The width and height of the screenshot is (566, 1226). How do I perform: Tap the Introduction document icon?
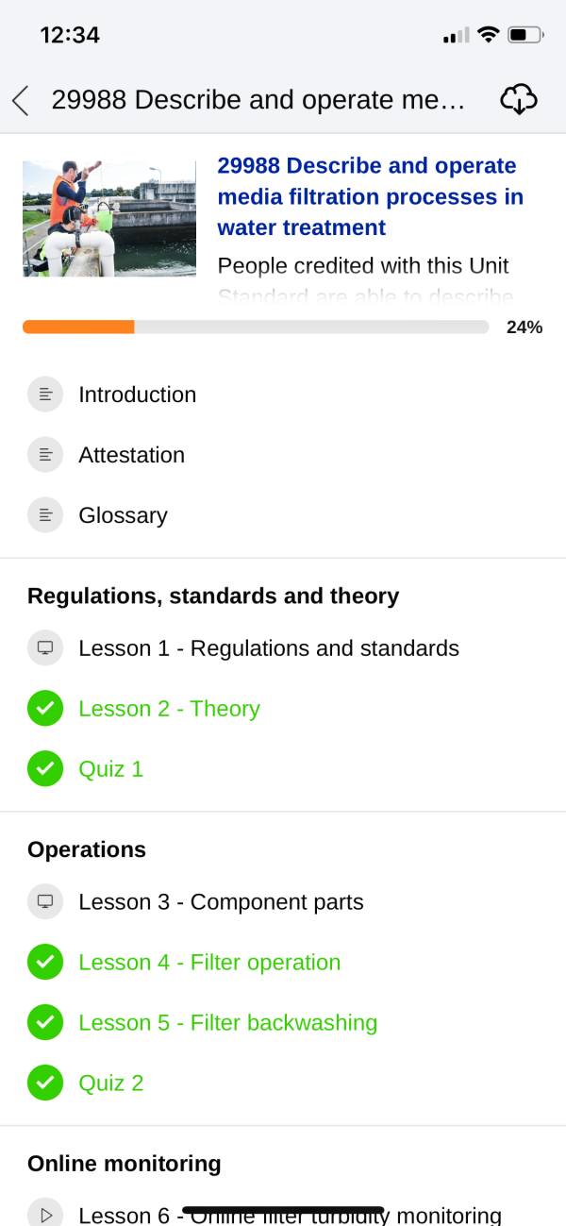(x=45, y=395)
